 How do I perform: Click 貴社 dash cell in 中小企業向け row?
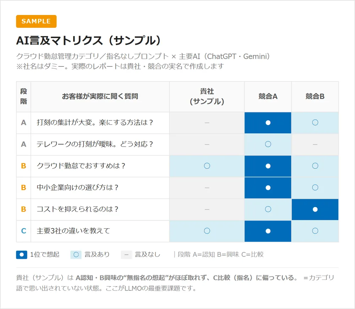click(x=207, y=187)
